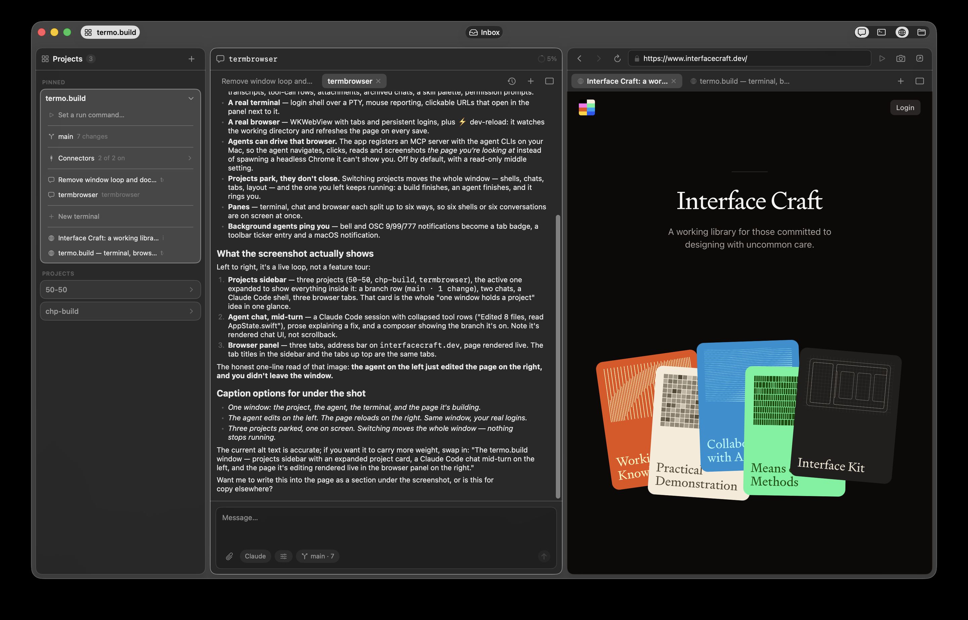The image size is (968, 620).
Task: Open the Inbox
Action: 484,32
